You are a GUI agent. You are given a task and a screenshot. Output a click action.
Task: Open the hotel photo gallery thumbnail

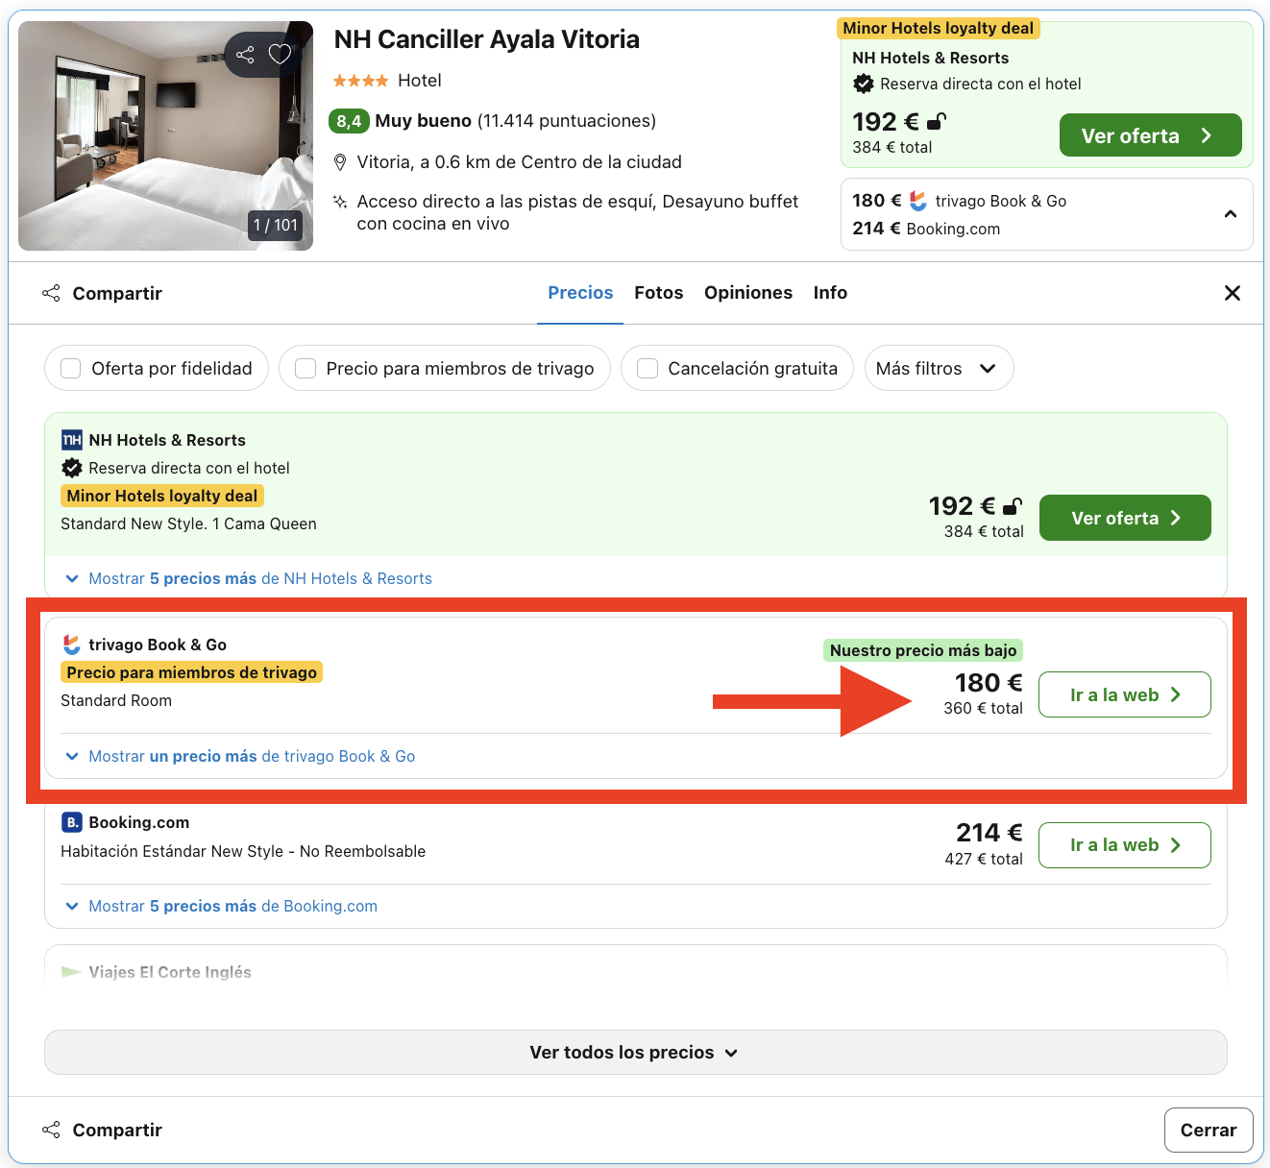(165, 135)
